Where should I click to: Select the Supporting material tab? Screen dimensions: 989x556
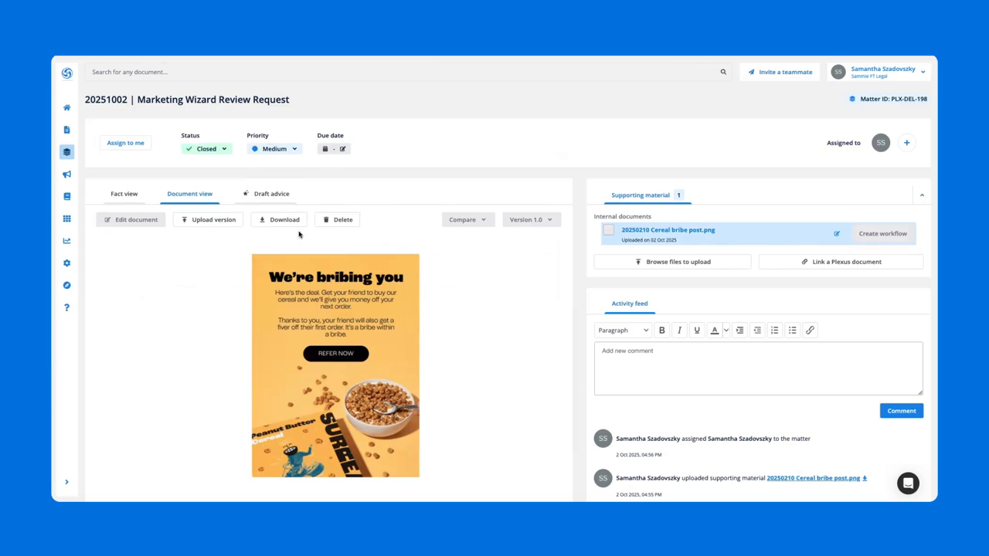[x=647, y=195]
